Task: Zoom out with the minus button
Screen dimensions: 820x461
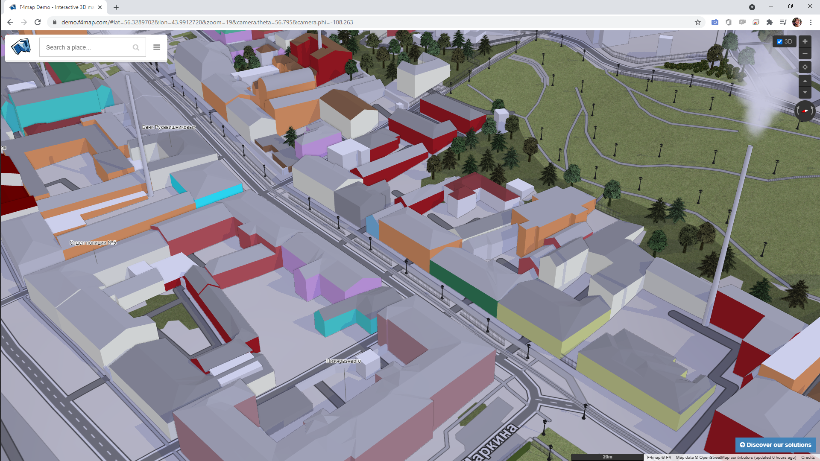Action: tap(805, 54)
